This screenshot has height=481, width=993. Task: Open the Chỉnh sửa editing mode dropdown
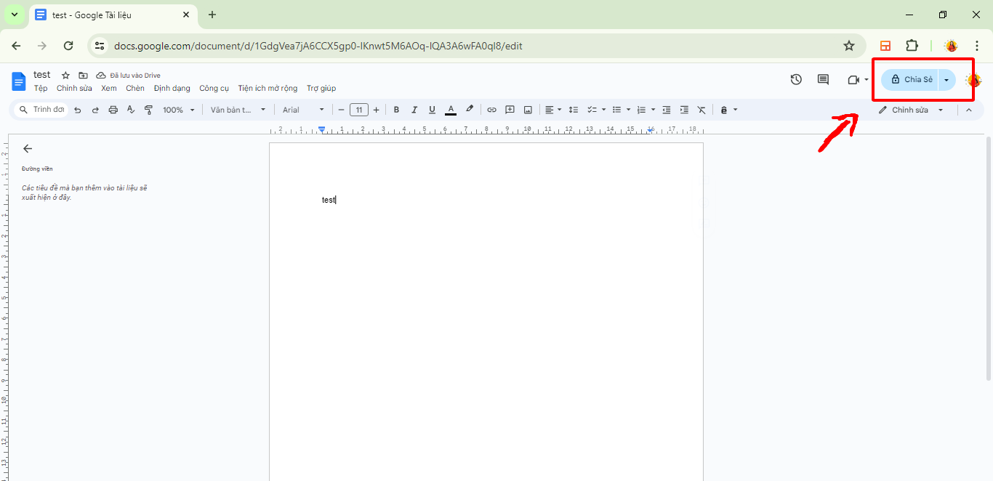click(x=911, y=110)
